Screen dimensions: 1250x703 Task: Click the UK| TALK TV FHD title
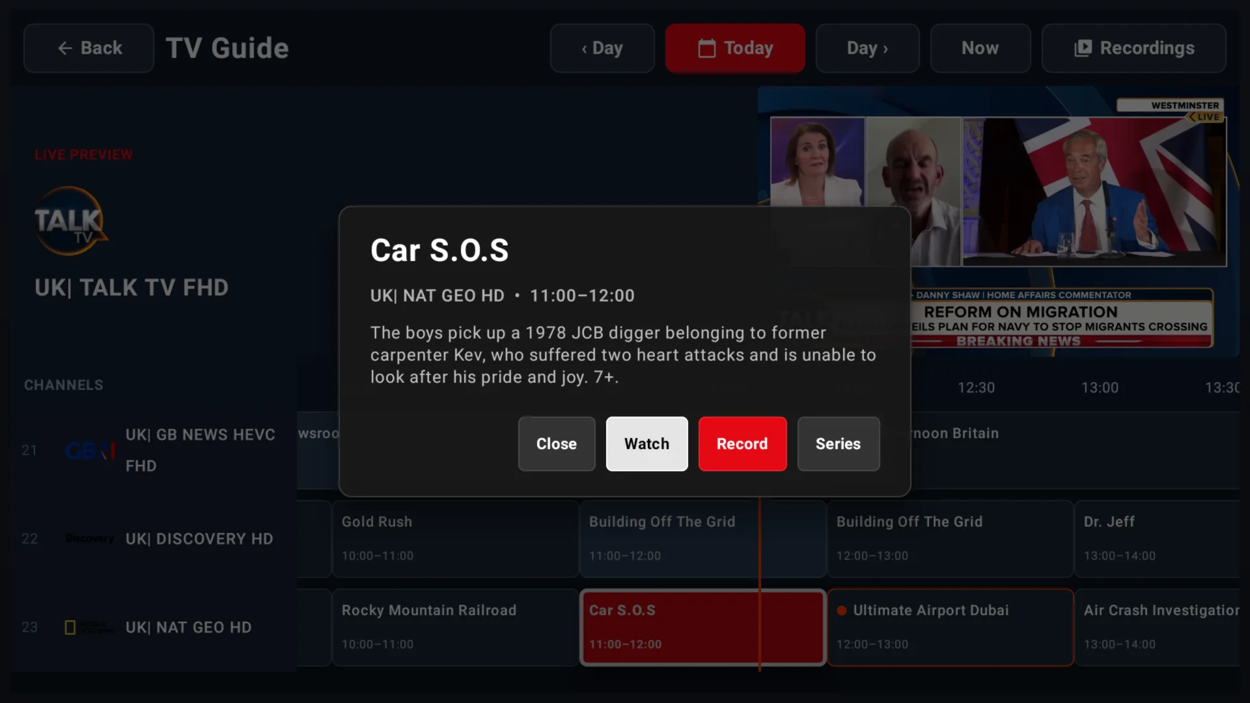pos(132,288)
